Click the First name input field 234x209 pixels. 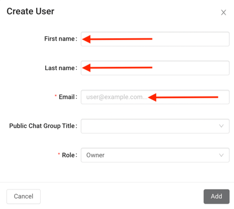point(155,39)
